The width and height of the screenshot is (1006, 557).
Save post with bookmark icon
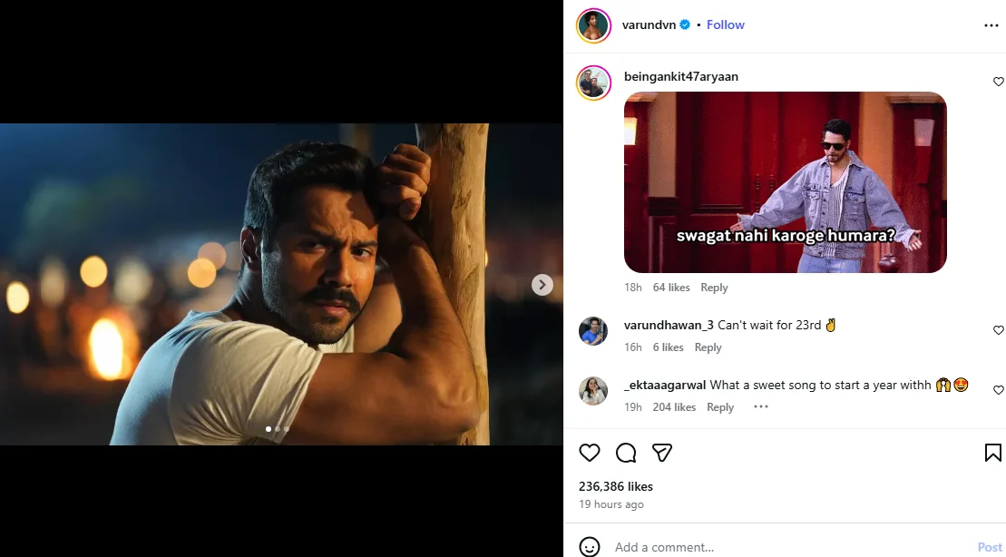click(x=992, y=453)
